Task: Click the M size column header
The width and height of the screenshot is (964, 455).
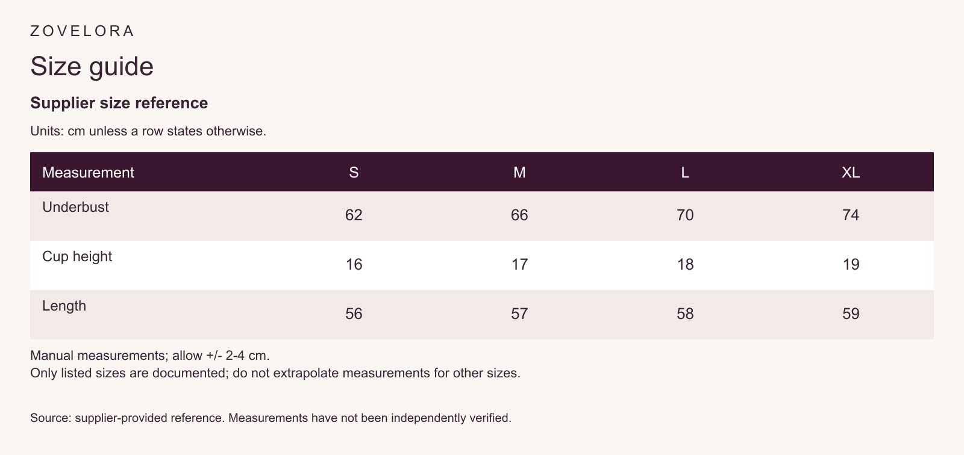Action: [x=519, y=172]
